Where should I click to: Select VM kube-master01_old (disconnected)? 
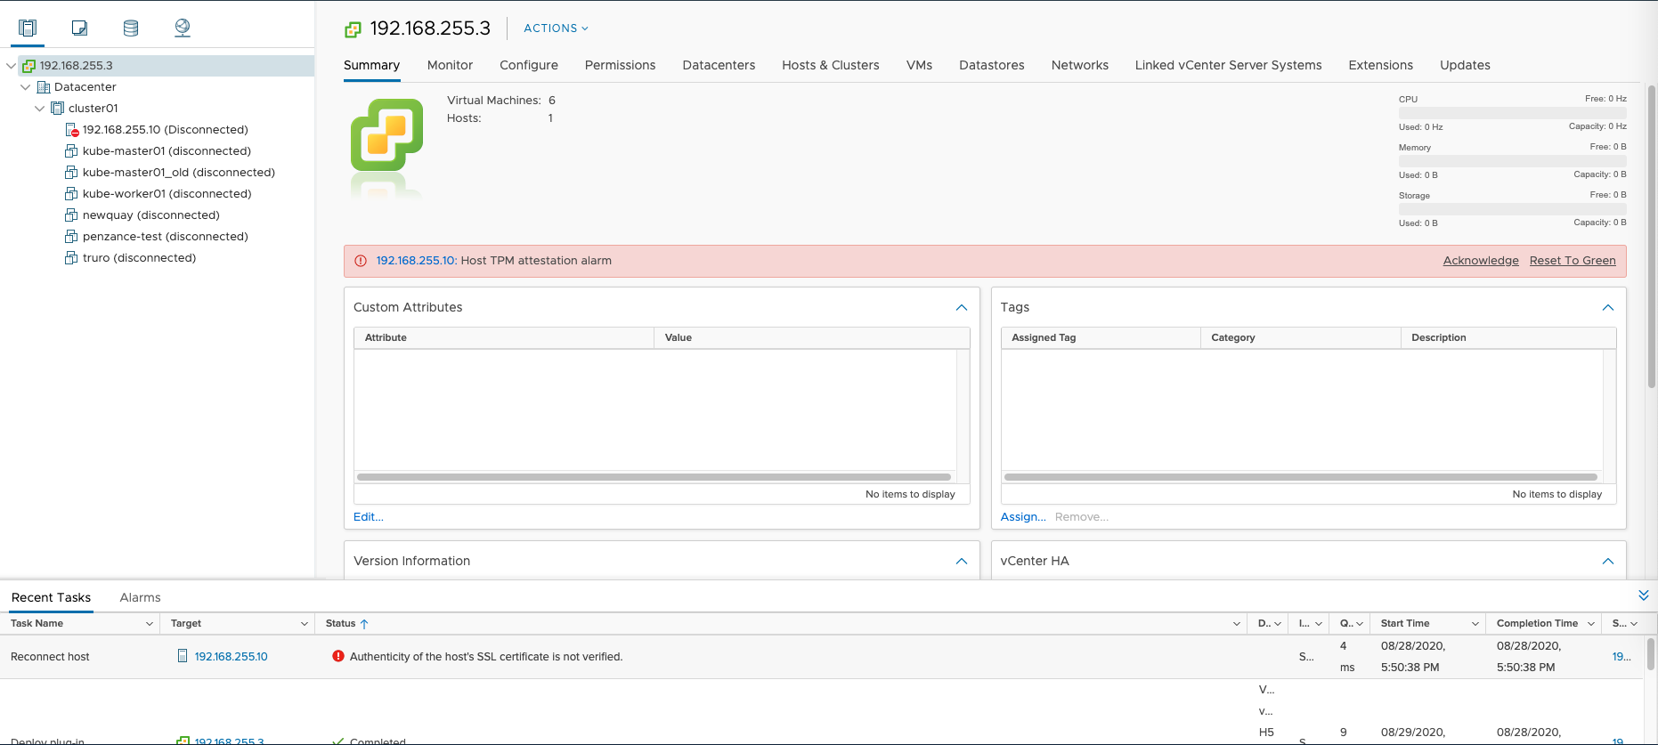pos(178,172)
